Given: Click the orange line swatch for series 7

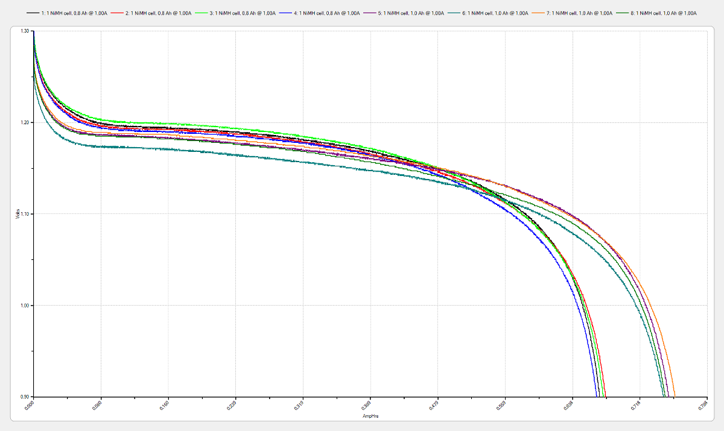Looking at the screenshot, I should (x=539, y=13).
